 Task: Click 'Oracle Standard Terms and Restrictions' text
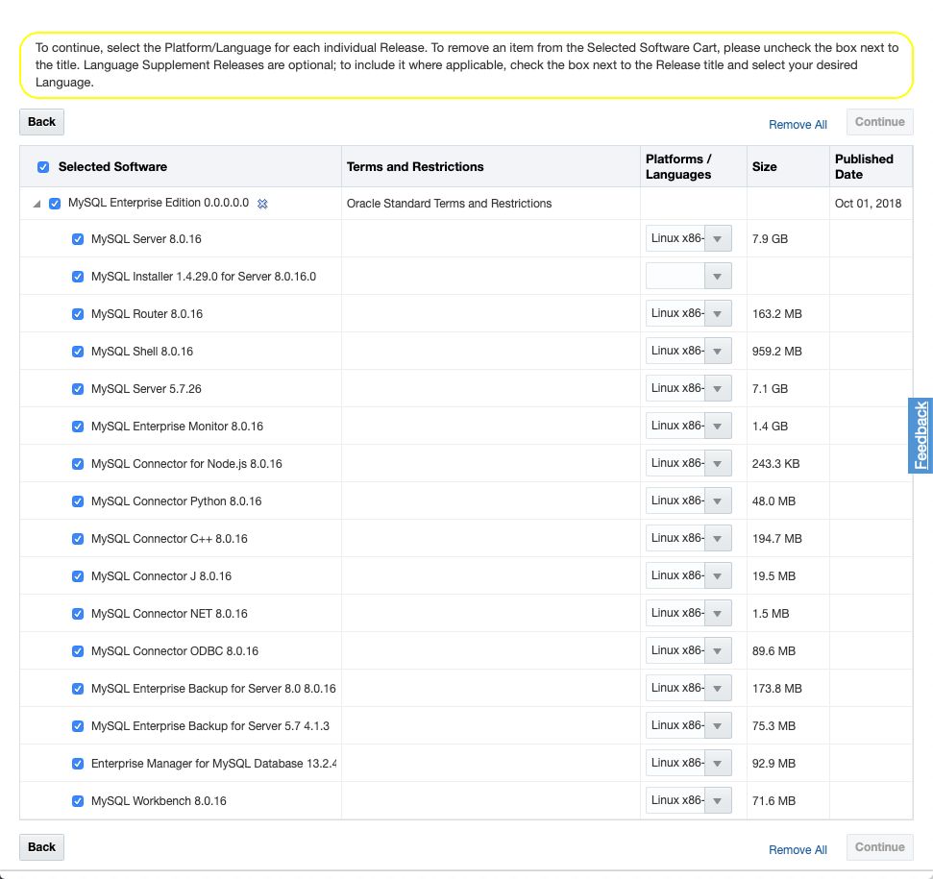(450, 204)
